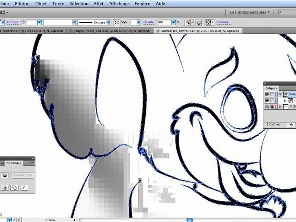Viewport: 296px width, 222px height.
Task: Select the Pathfinder panel tab
Action: (x=14, y=163)
